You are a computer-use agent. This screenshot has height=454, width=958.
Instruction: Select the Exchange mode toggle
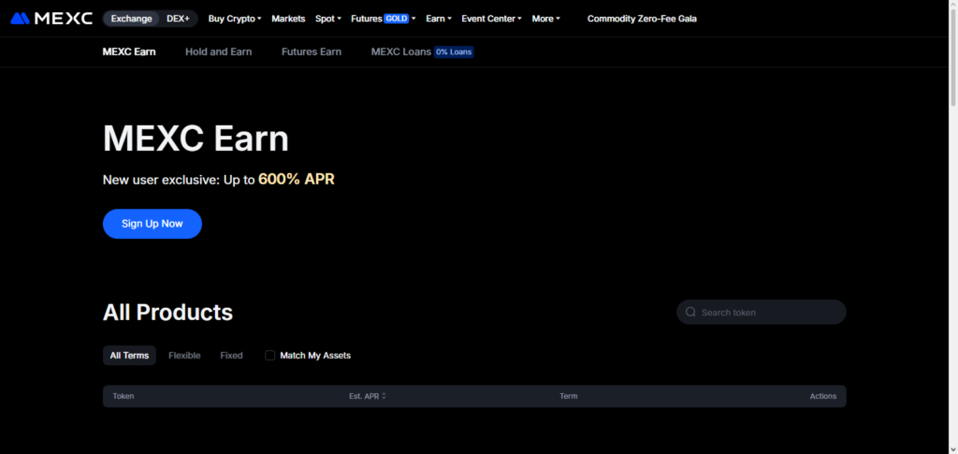[131, 19]
